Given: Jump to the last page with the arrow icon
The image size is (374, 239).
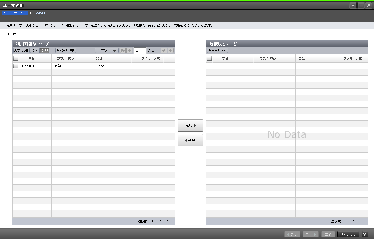Looking at the screenshot, I should 170,50.
